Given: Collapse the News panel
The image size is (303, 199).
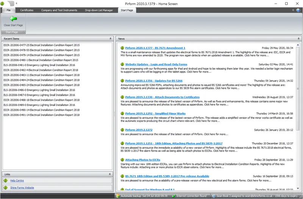Looking at the screenshot, I should [x=300, y=39].
